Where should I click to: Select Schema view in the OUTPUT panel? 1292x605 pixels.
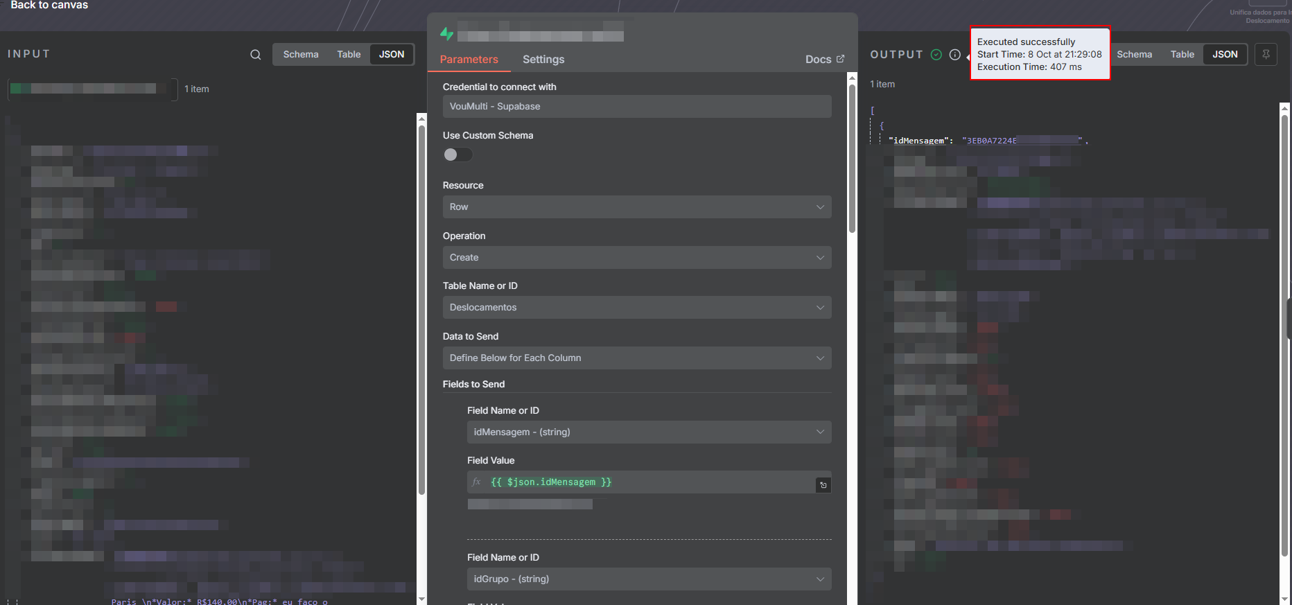point(1135,55)
